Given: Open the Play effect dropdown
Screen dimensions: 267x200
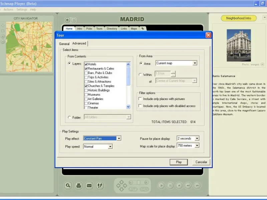Looking at the screenshot, I should click(x=119, y=138).
